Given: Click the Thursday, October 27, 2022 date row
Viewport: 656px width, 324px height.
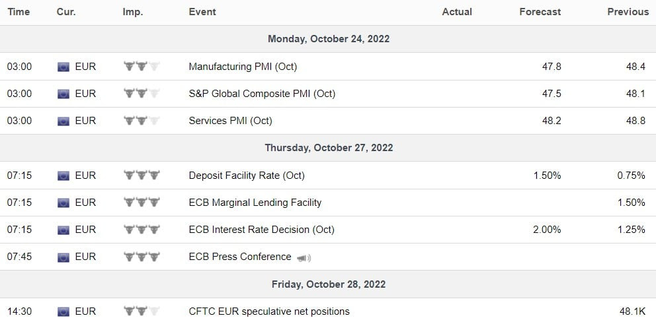Looking at the screenshot, I should pos(328,148).
